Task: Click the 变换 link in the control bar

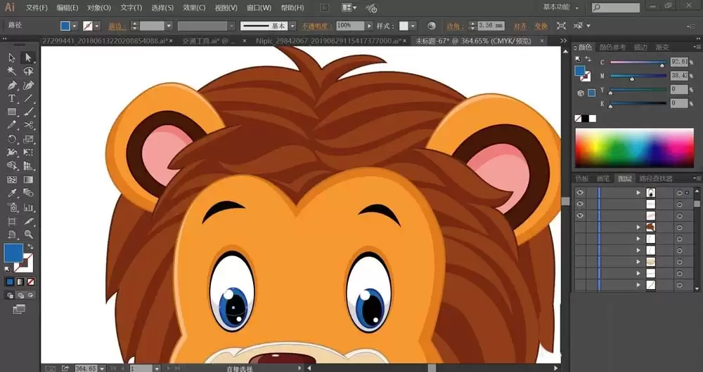Action: coord(541,25)
